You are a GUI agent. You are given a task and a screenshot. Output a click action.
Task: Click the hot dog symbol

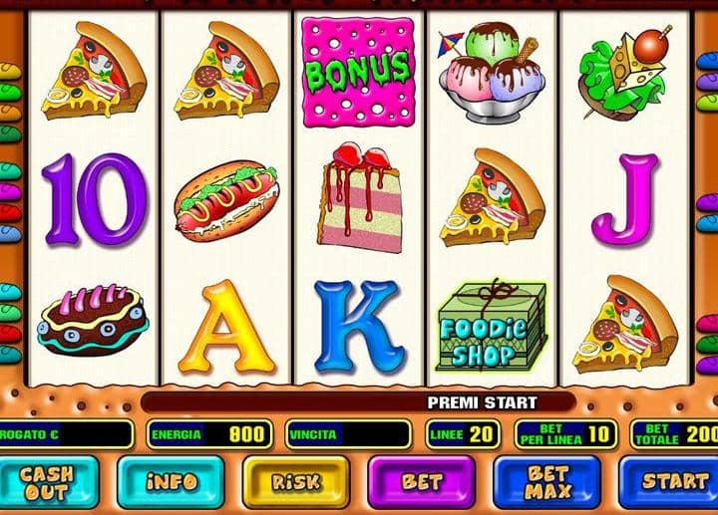pos(227,200)
